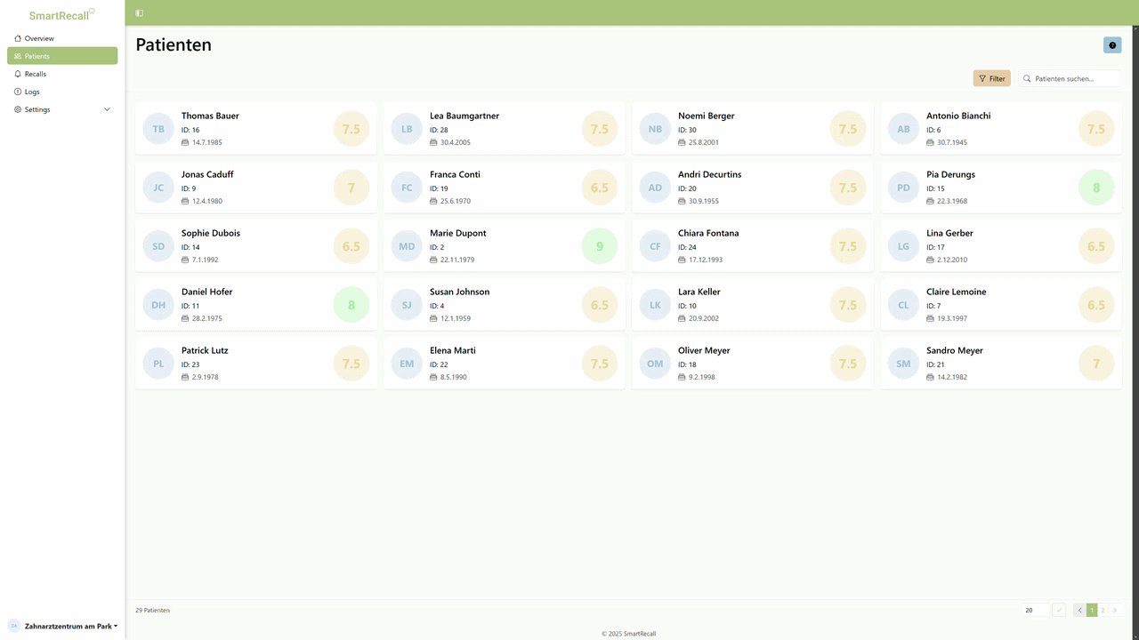The width and height of the screenshot is (1139, 640).
Task: Open the Zahnarztzentrum am Park account dropdown
Action: click(x=62, y=626)
